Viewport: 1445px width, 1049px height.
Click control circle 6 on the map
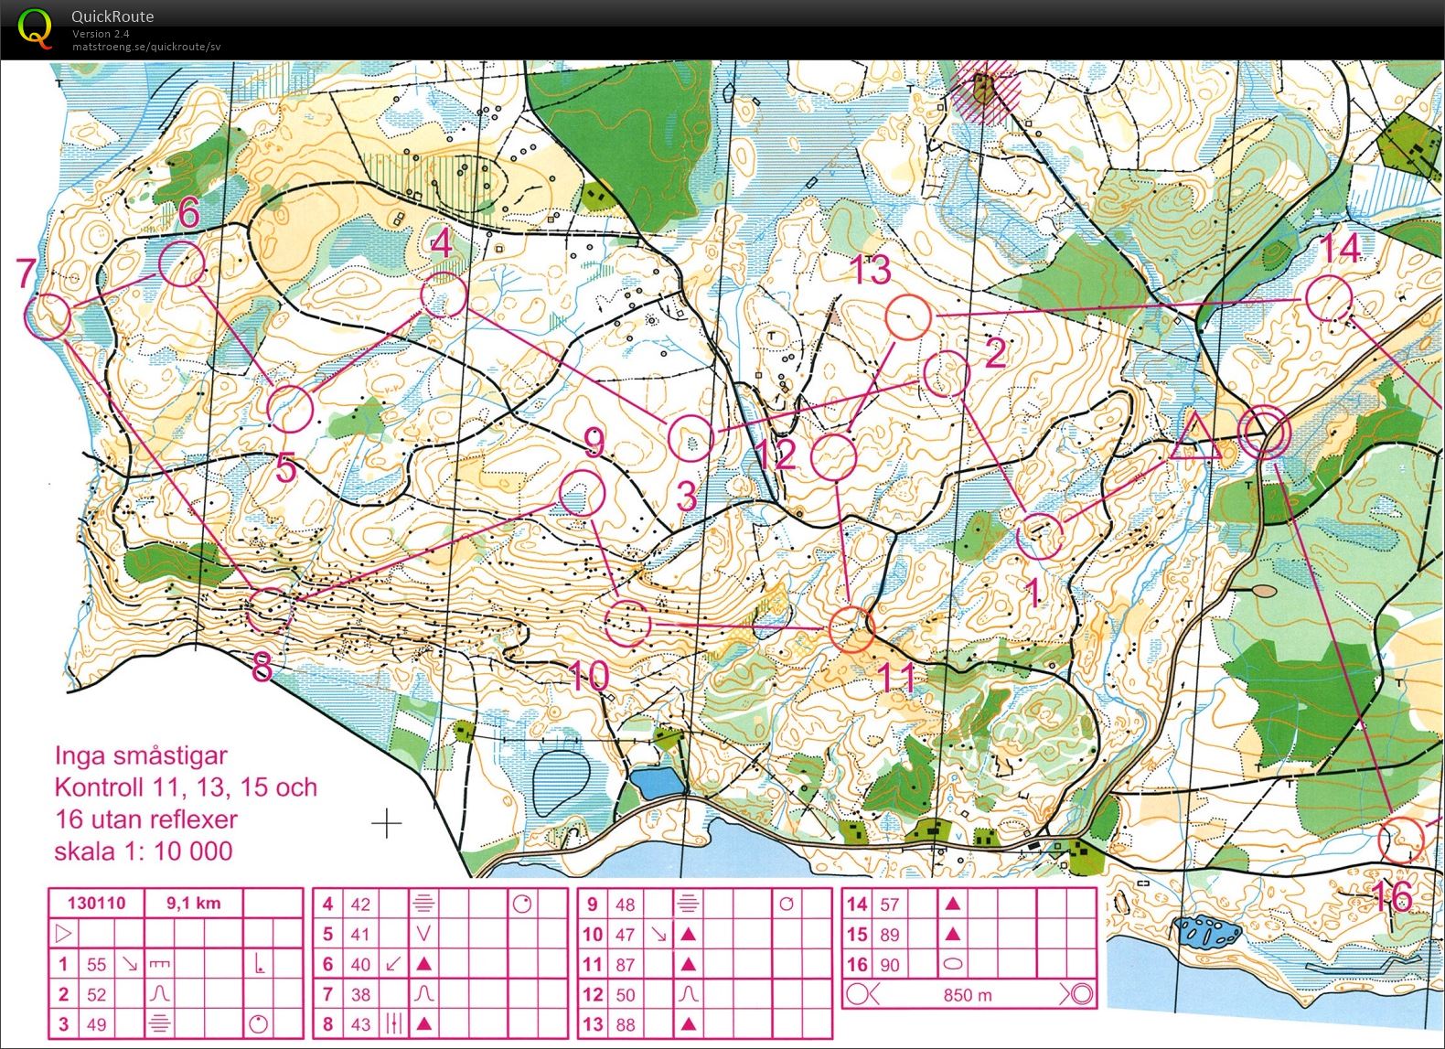(x=181, y=264)
